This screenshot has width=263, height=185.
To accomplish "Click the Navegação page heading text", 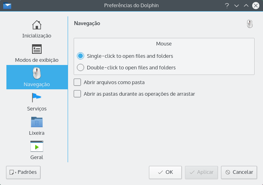I will 87,24.
